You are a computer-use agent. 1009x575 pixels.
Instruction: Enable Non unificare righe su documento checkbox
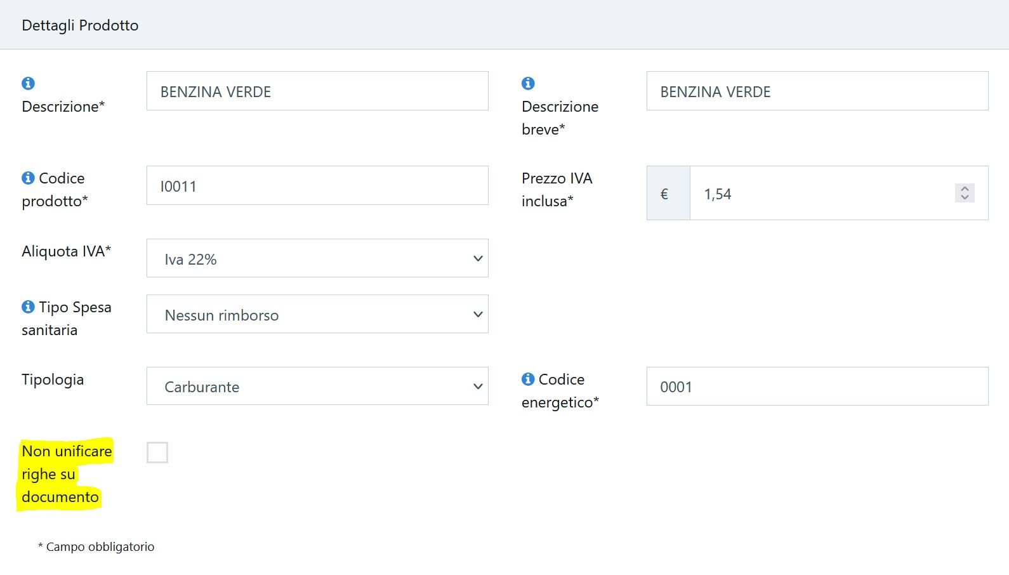[x=157, y=453]
